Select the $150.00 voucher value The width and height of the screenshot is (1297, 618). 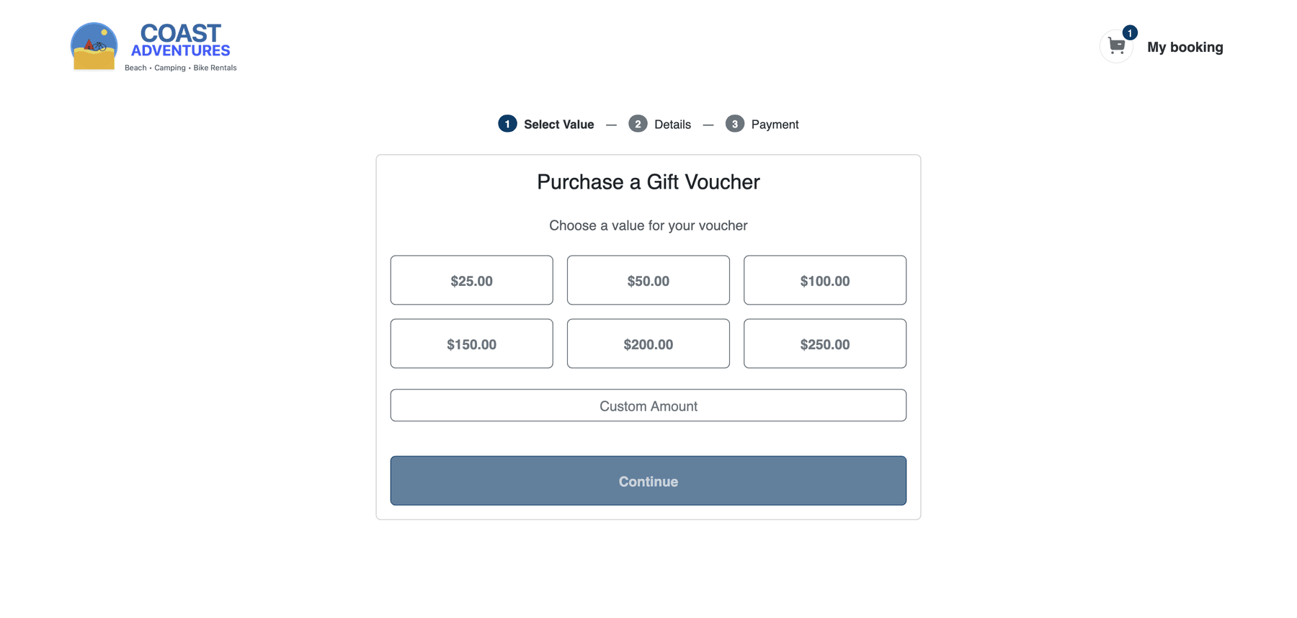click(471, 344)
